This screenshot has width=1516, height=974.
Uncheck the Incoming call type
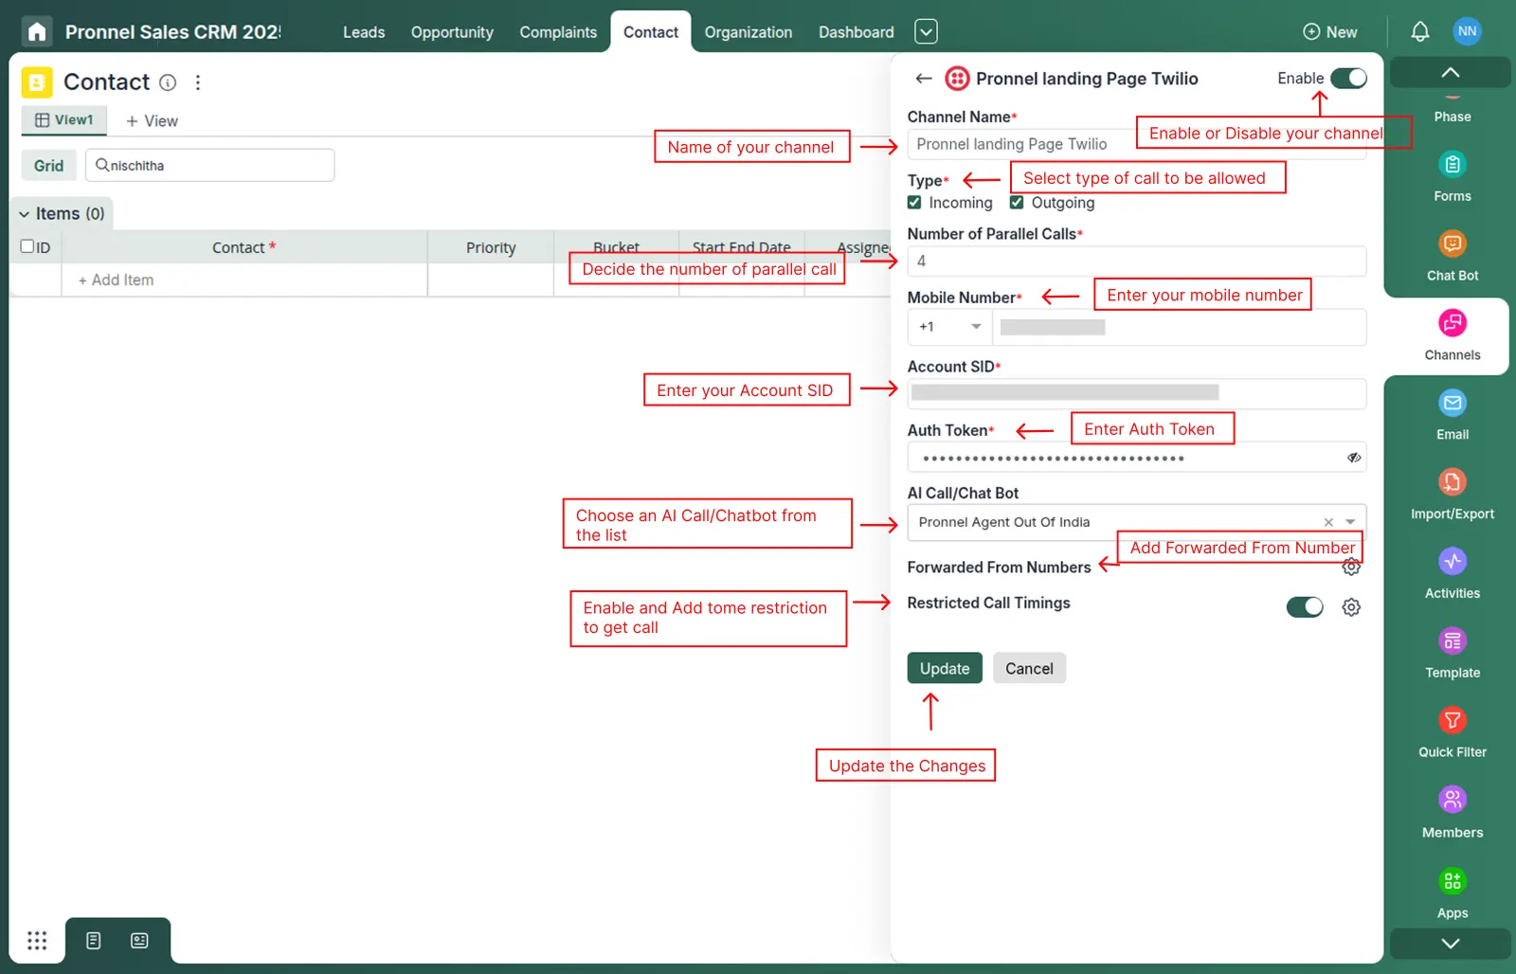tap(914, 202)
